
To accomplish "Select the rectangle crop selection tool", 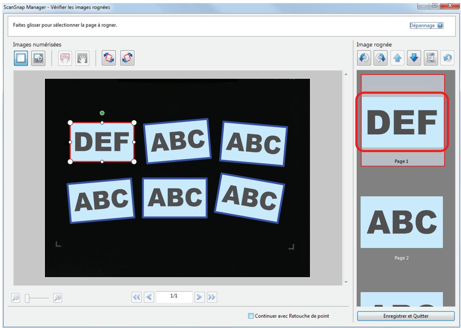I will [21, 58].
